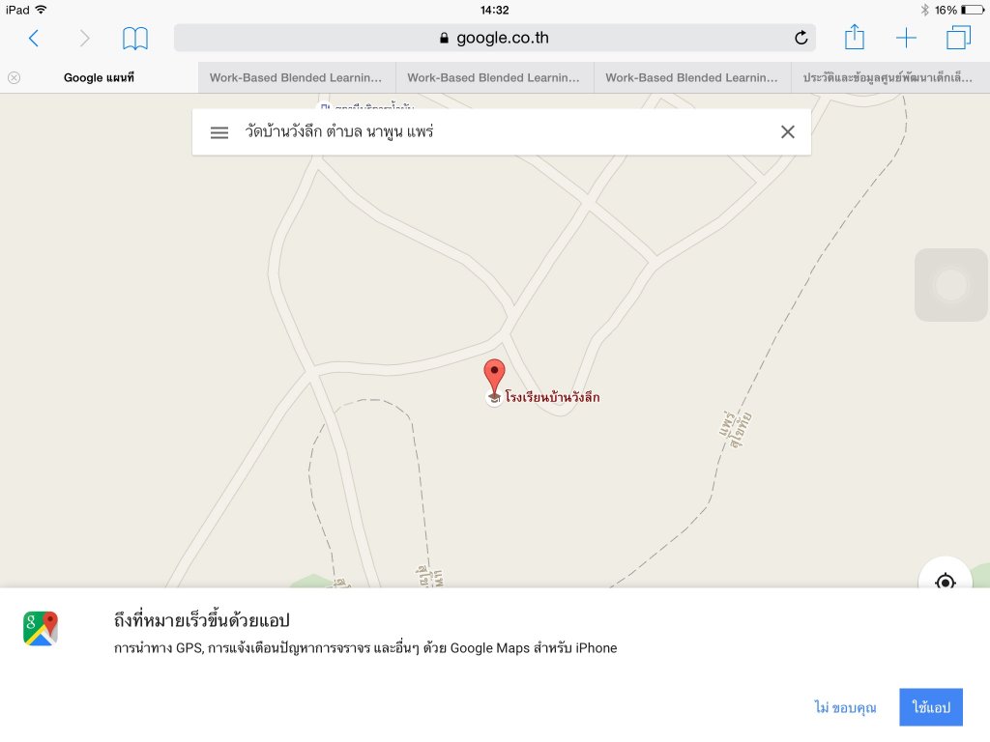This screenshot has width=990, height=742.
Task: Close the Google แผนที่ tab
Action: click(14, 77)
